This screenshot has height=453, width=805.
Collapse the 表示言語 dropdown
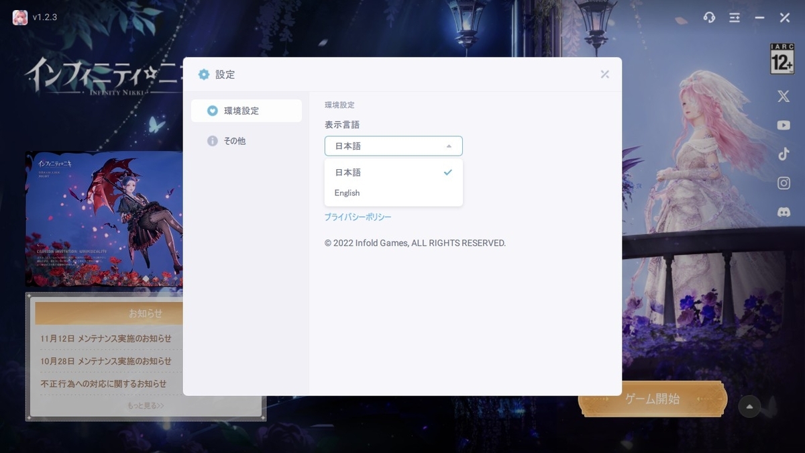[394, 146]
